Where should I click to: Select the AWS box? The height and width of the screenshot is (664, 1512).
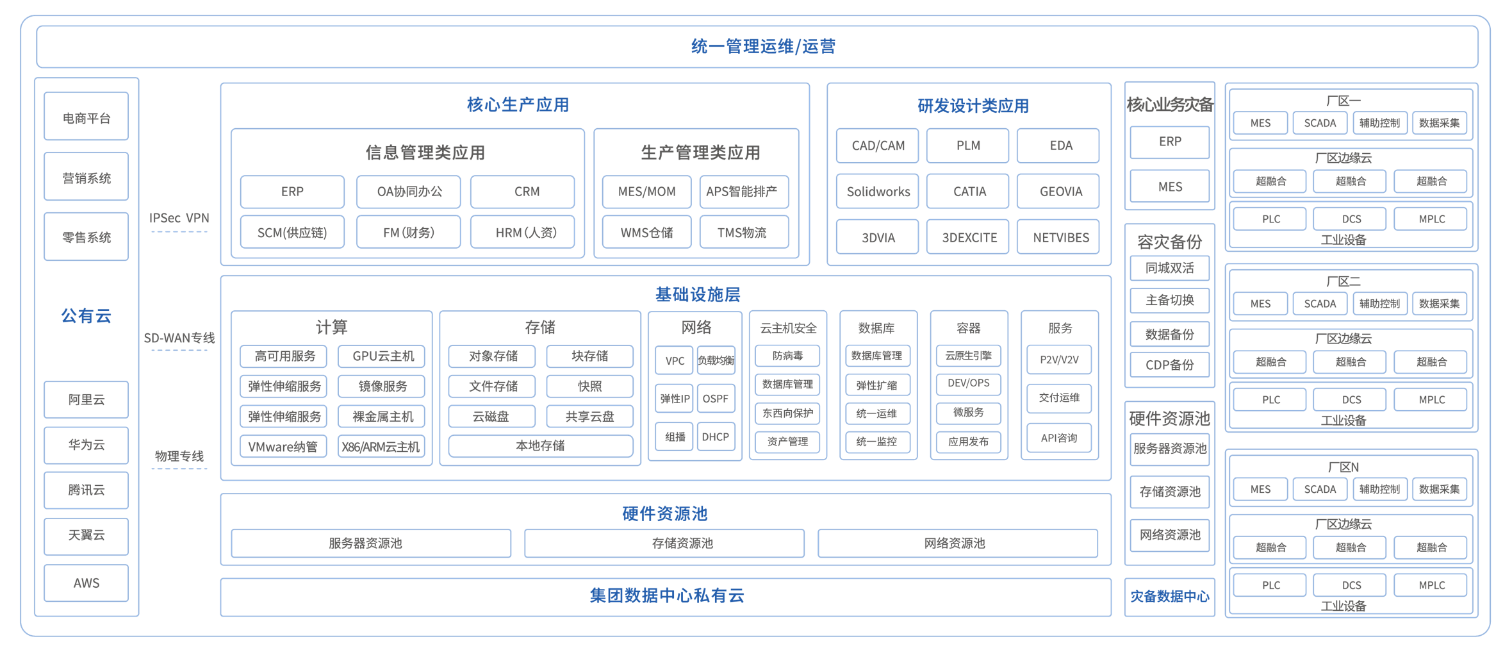[86, 583]
